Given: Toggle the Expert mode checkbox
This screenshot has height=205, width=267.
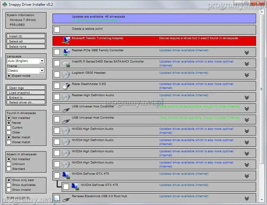Looking at the screenshot, I should pos(9,76).
